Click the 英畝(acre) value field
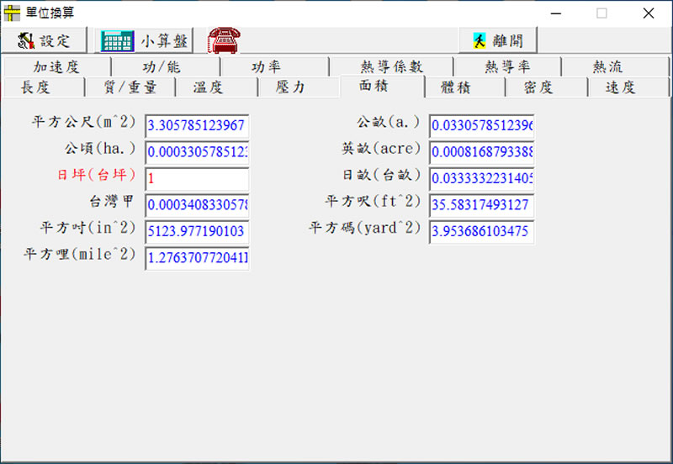 [x=481, y=152]
